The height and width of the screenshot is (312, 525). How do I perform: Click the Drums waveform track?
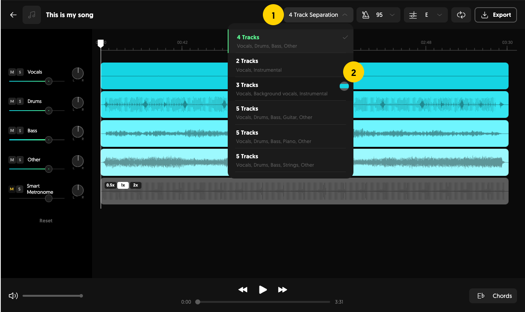pos(305,105)
